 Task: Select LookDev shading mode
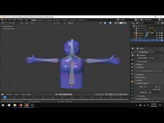[123, 23]
